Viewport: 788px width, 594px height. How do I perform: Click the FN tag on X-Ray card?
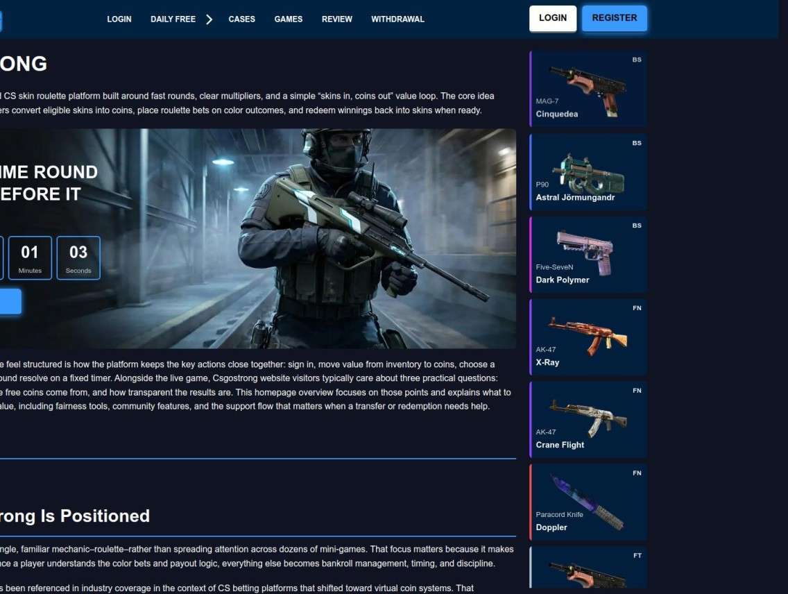pyautogui.click(x=637, y=308)
